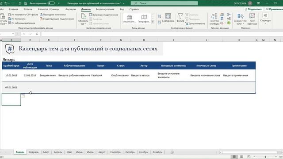Click the paste options smart tag icon
Viewport: 283px width, 159px height.
click(23, 95)
